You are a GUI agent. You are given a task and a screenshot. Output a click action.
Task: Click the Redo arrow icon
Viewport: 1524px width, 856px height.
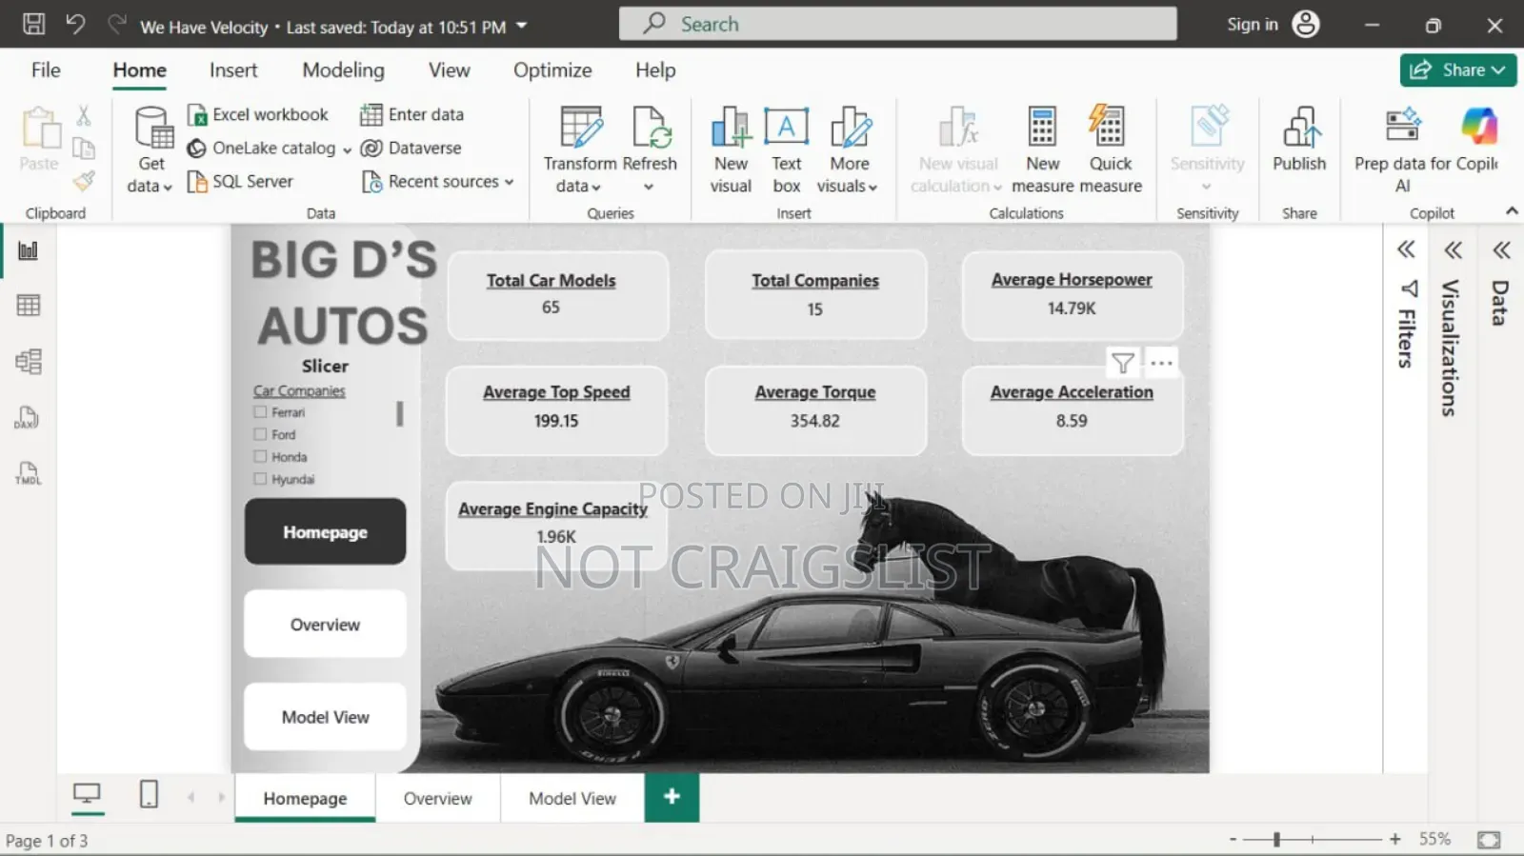[117, 24]
